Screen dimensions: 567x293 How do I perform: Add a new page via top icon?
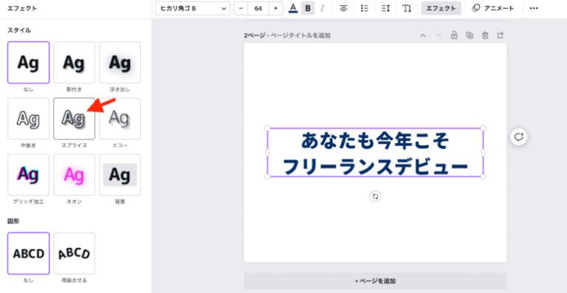click(501, 35)
